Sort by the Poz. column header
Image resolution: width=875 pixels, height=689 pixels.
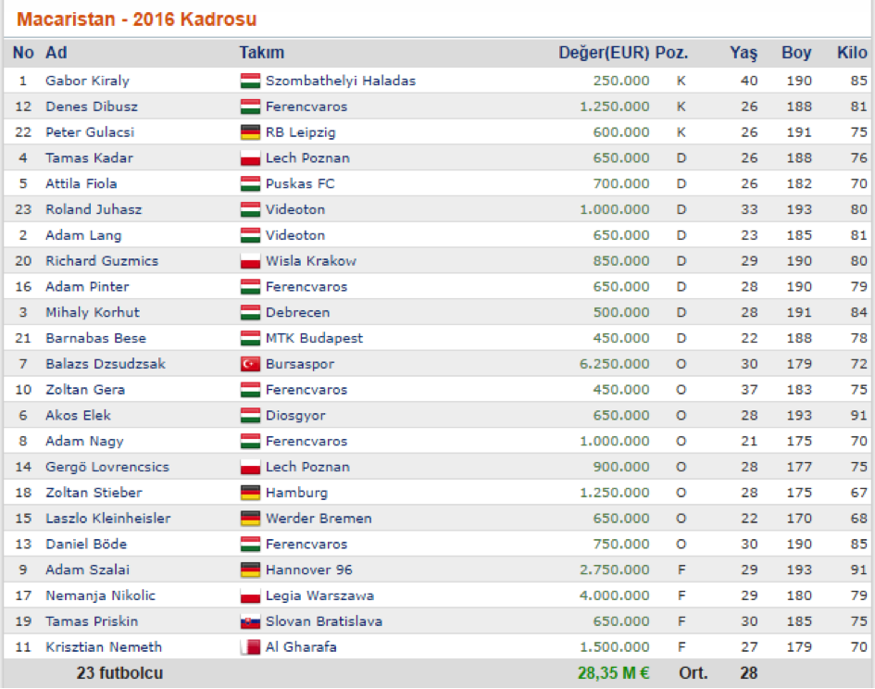pyautogui.click(x=672, y=53)
